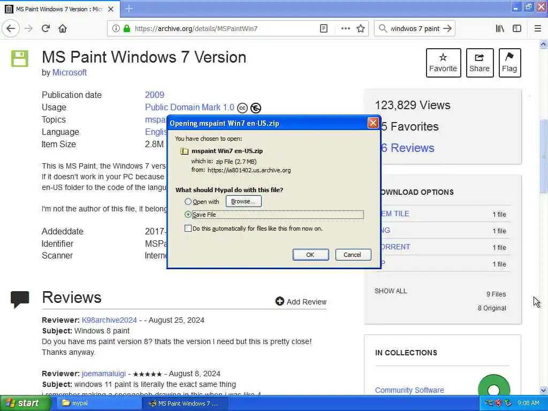Switch to MS Paint Windows 7 taskbar item
This screenshot has width=548, height=411.
pos(185,404)
